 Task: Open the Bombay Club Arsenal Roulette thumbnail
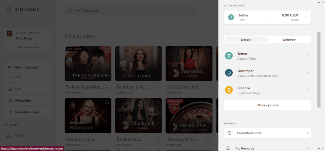point(189,115)
